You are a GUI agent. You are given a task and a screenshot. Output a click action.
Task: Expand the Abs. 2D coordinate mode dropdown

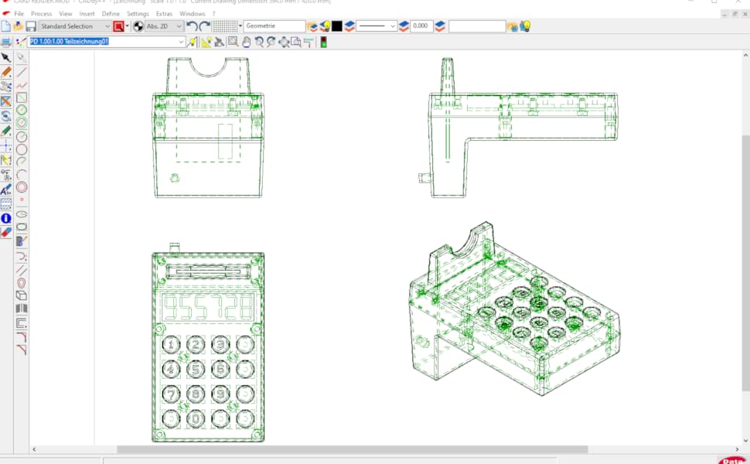[179, 26]
